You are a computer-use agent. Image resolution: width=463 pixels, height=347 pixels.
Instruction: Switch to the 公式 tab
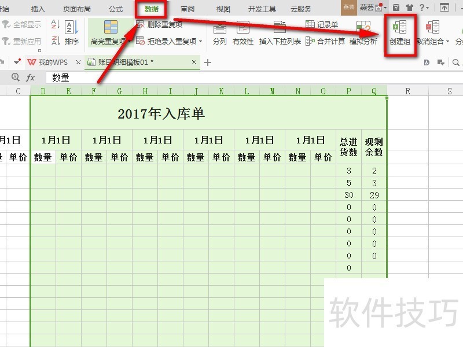point(115,9)
